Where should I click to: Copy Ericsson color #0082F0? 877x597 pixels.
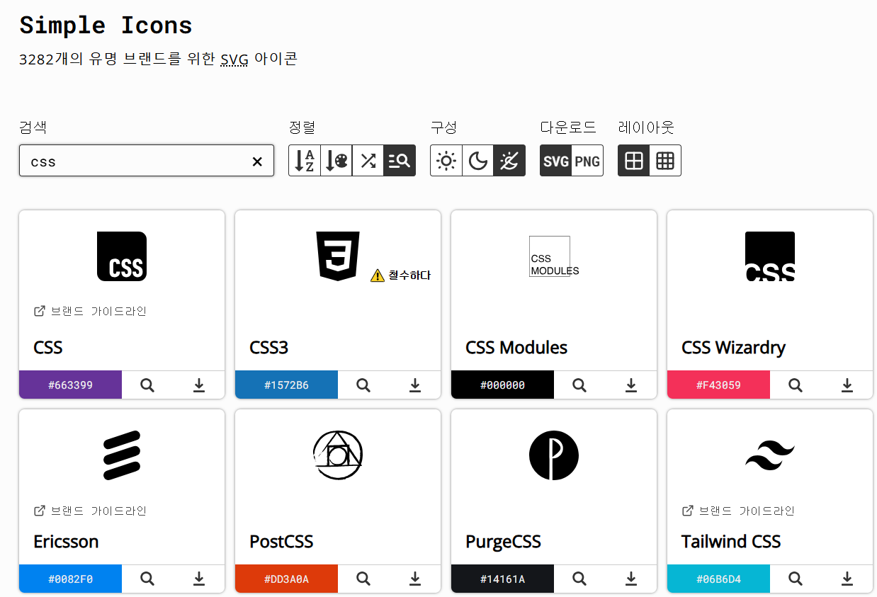point(70,579)
